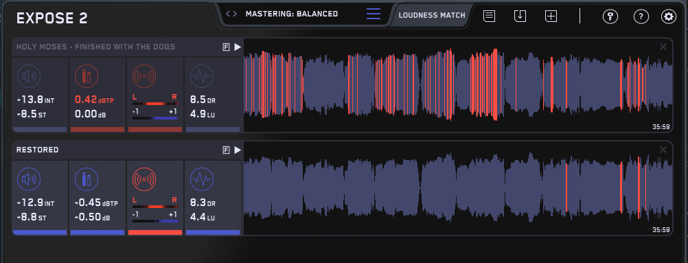The image size is (688, 263).
Task: Click peaks meter icon on Restored track
Action: coord(87,179)
